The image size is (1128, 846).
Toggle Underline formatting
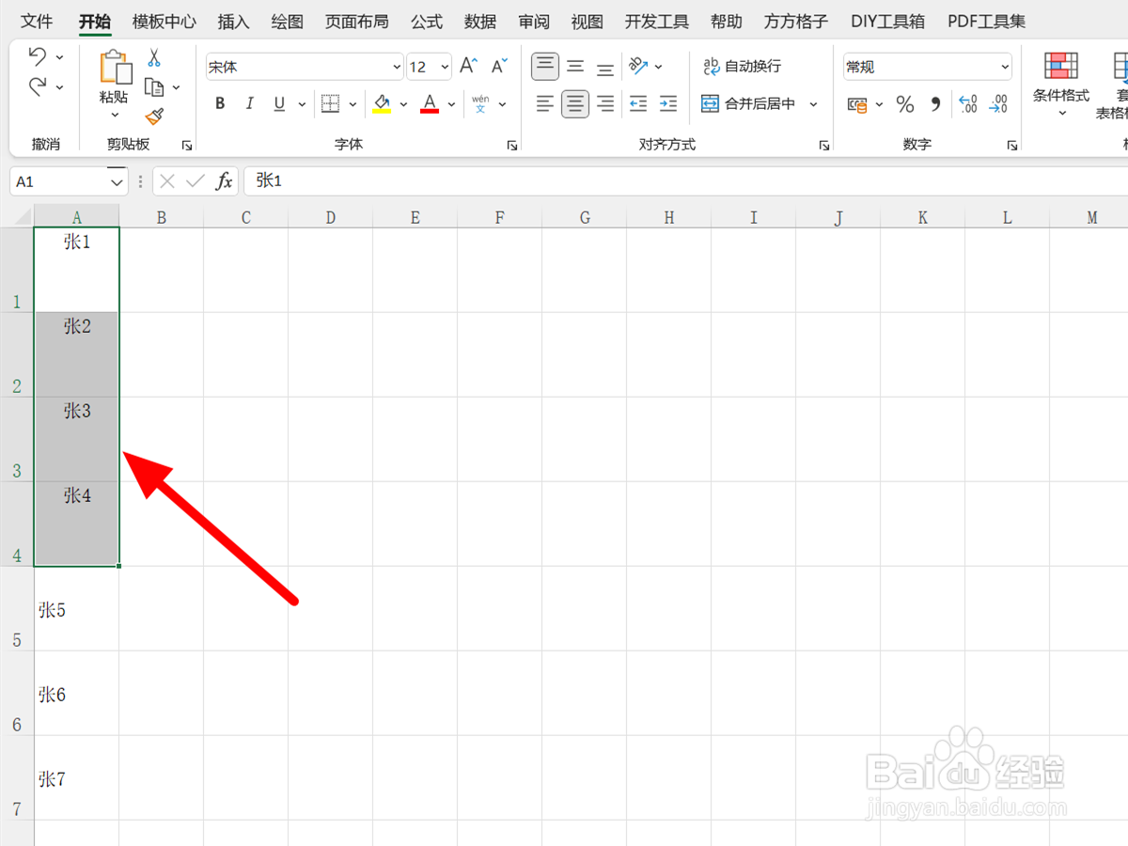point(279,103)
